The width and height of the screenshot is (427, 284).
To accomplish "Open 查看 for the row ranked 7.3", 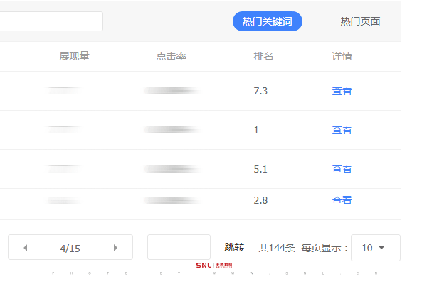I will tap(342, 91).
